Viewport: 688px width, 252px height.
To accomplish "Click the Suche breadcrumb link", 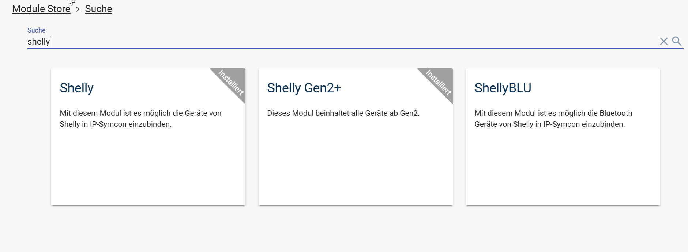I will pos(98,9).
